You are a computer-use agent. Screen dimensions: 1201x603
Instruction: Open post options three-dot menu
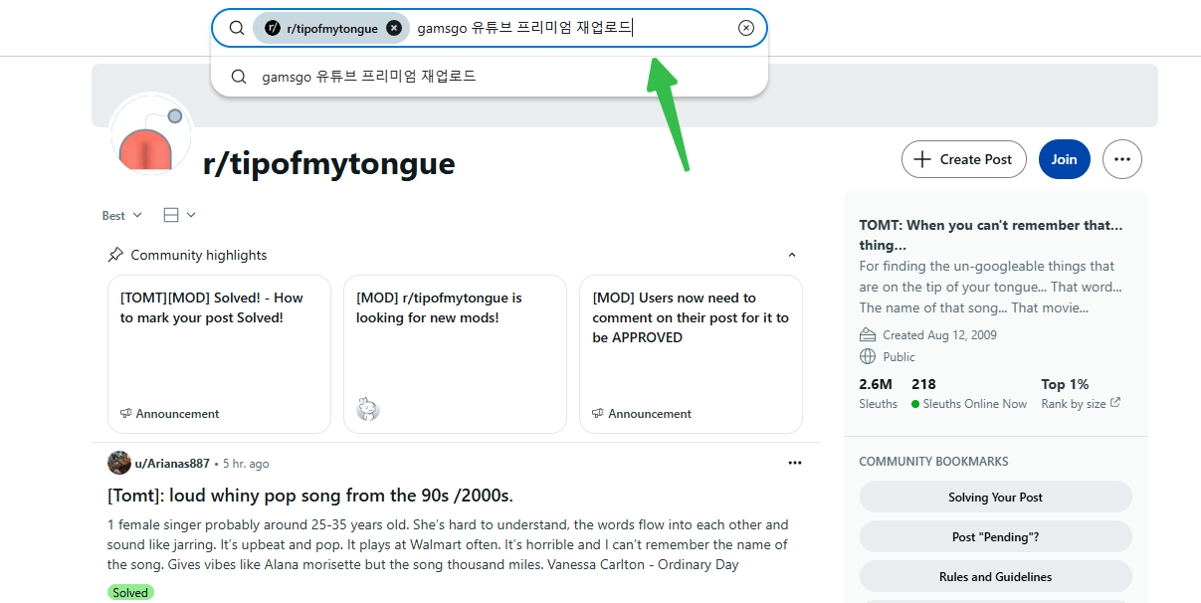(794, 463)
